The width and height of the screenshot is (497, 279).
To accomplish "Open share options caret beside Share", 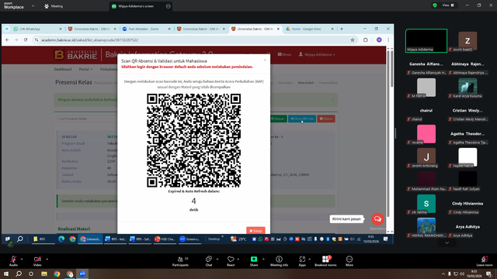I will [x=263, y=259].
